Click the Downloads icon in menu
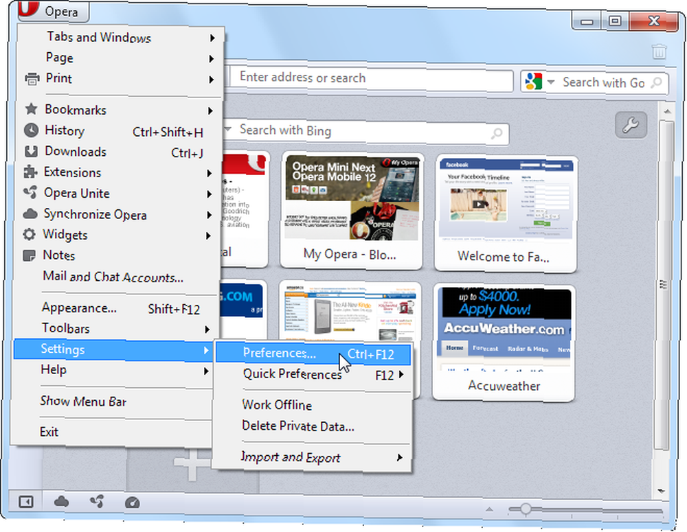Image resolution: width=687 pixels, height=532 pixels. pyautogui.click(x=31, y=152)
